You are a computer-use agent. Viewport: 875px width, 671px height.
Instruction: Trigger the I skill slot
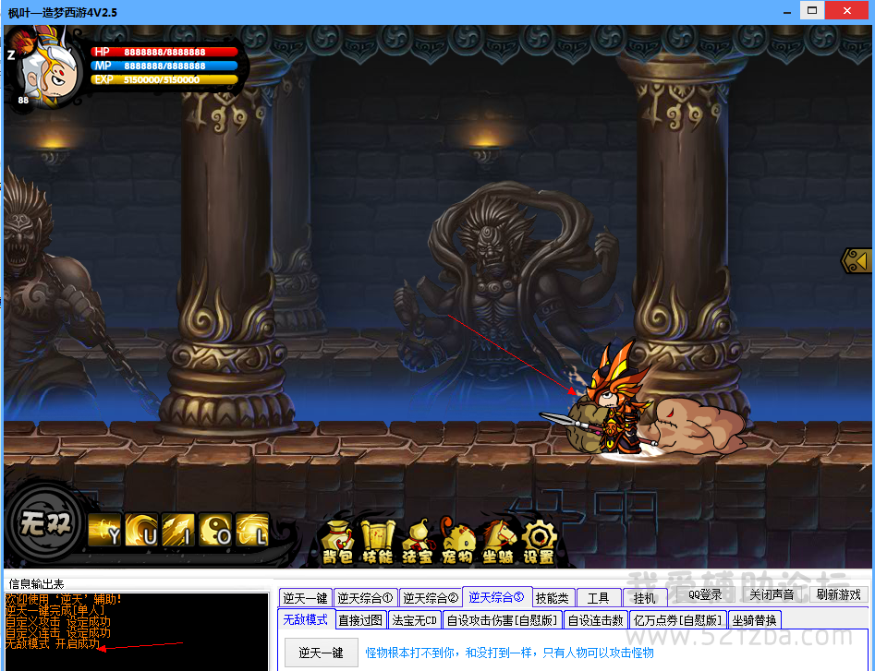(178, 530)
